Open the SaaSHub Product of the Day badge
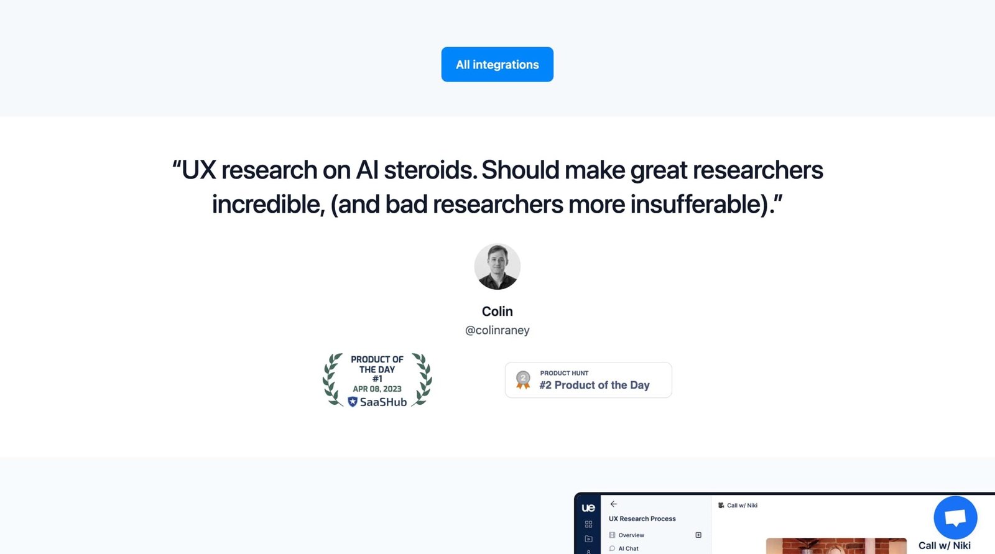Screen dimensions: 995x554 coord(377,380)
